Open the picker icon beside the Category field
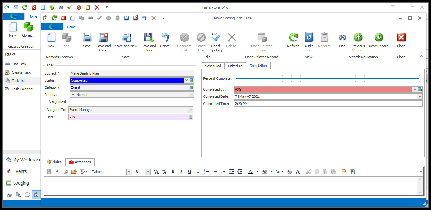 point(191,87)
